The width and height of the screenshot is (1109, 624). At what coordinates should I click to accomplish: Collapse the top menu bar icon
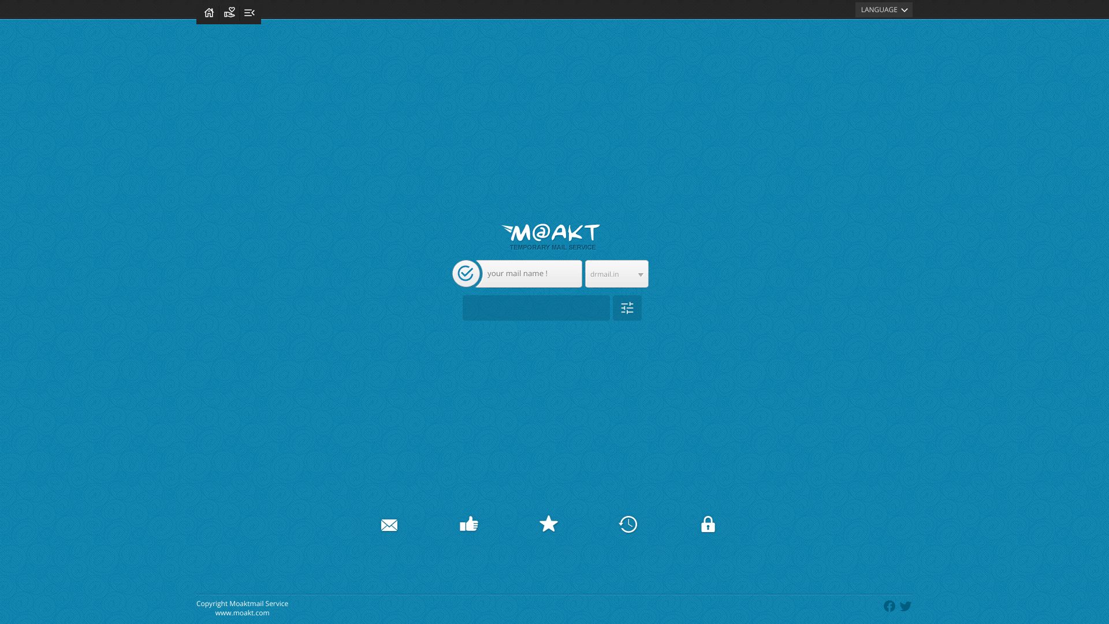[250, 13]
